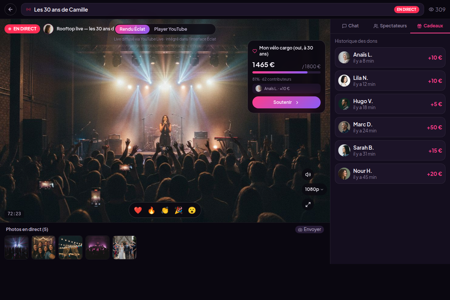
Task: Send the clapping hands reaction
Action: coord(165,210)
